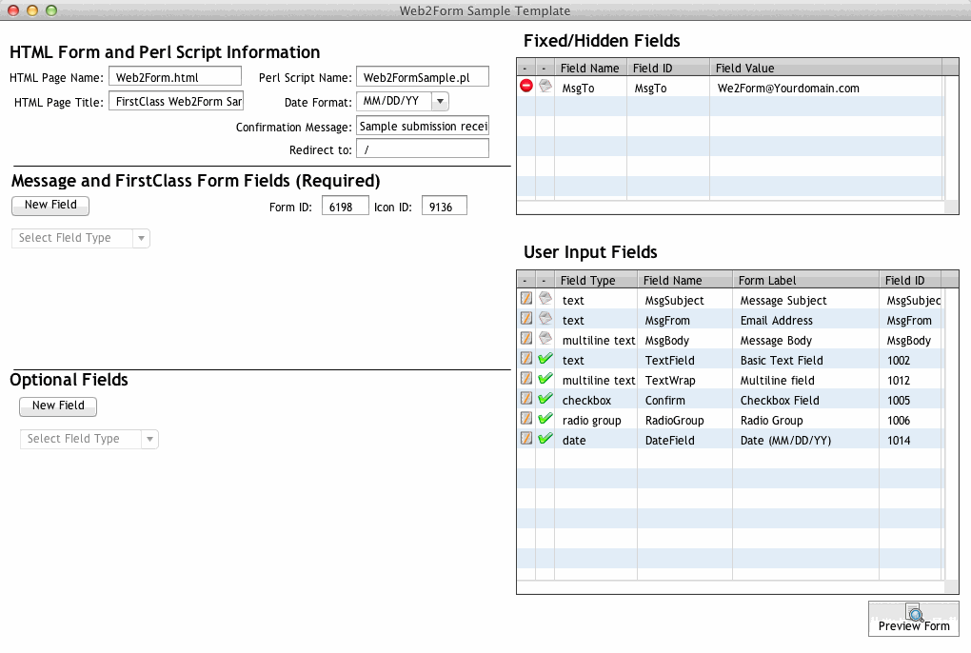Image resolution: width=971 pixels, height=653 pixels.
Task: Click the edit pencil icon for DateField
Action: point(526,439)
